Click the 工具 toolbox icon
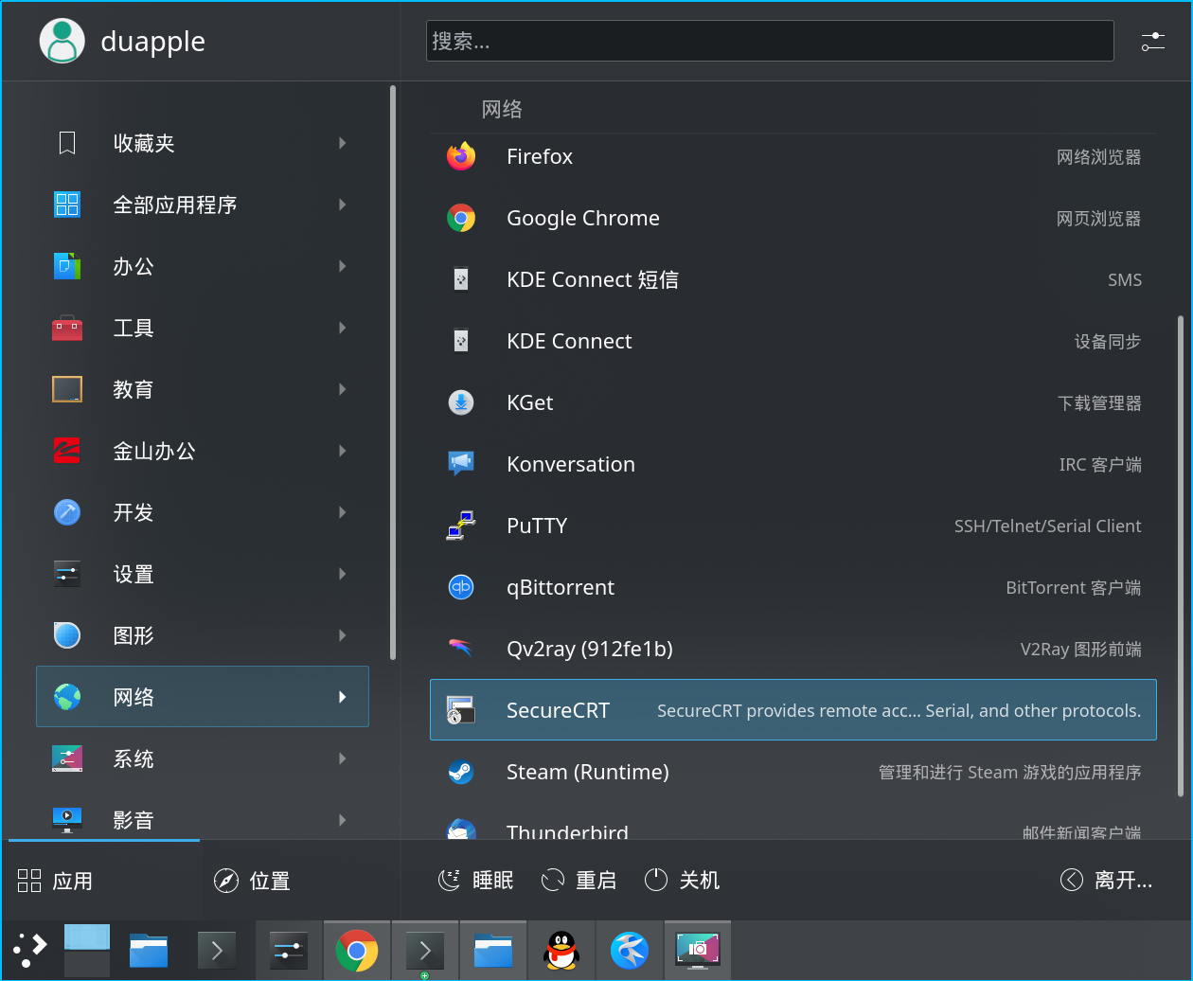 pyautogui.click(x=67, y=328)
